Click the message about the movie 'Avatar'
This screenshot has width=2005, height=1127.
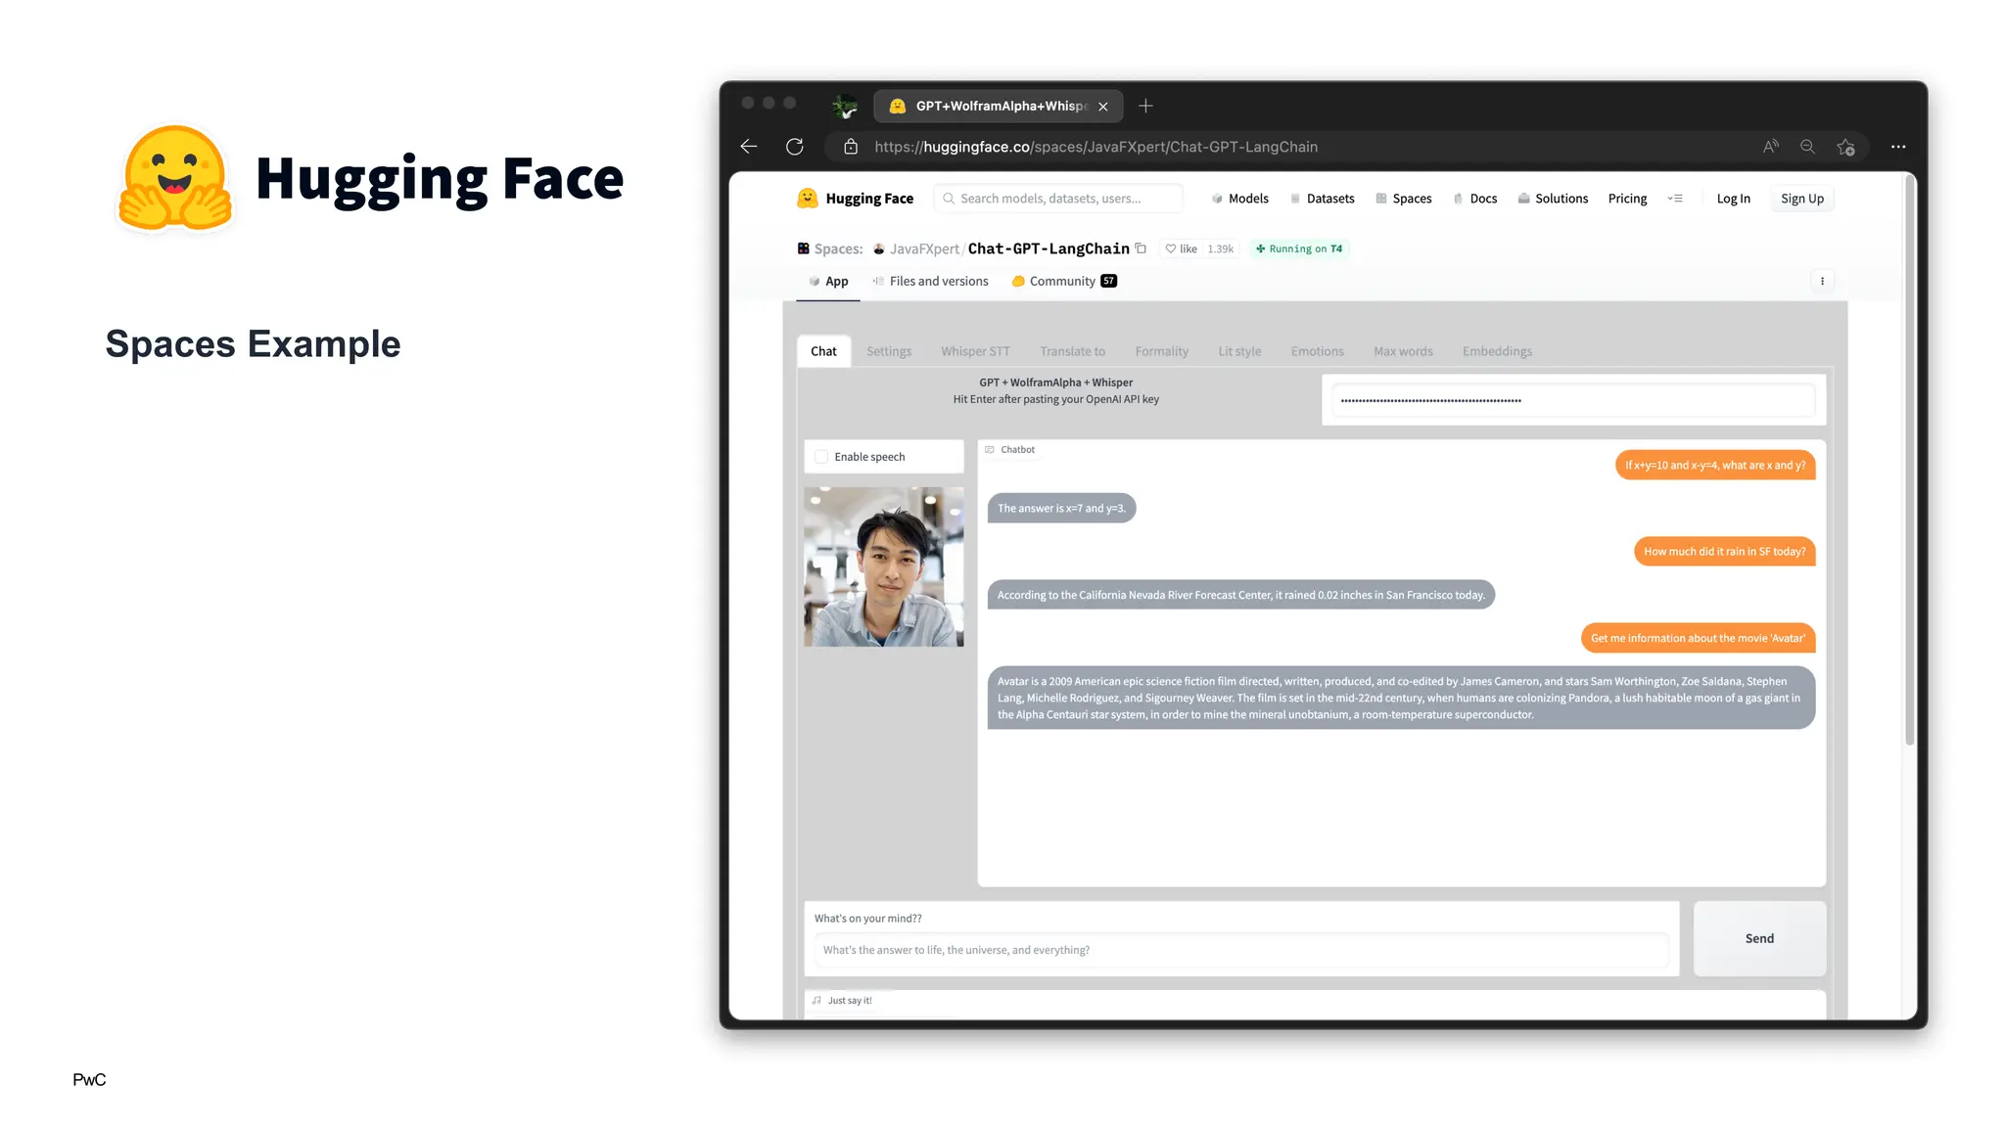(1698, 638)
